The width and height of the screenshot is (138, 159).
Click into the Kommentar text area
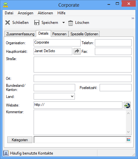point(80,122)
